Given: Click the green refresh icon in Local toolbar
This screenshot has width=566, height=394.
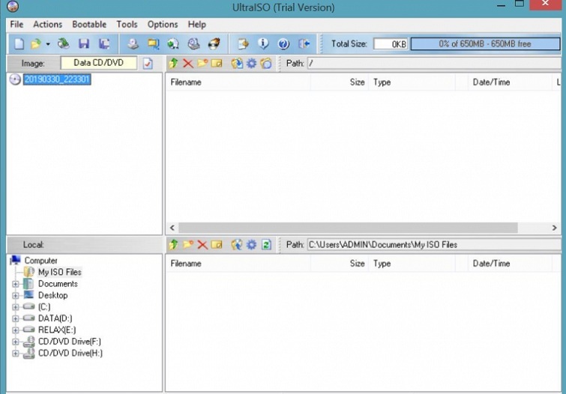Looking at the screenshot, I should pyautogui.click(x=266, y=245).
